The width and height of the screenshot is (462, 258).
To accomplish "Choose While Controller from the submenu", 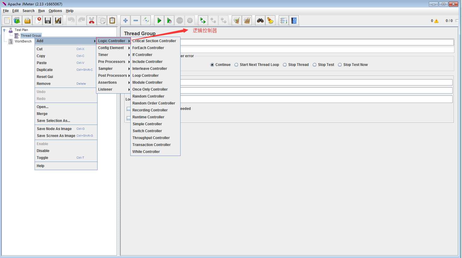I will [155, 152].
